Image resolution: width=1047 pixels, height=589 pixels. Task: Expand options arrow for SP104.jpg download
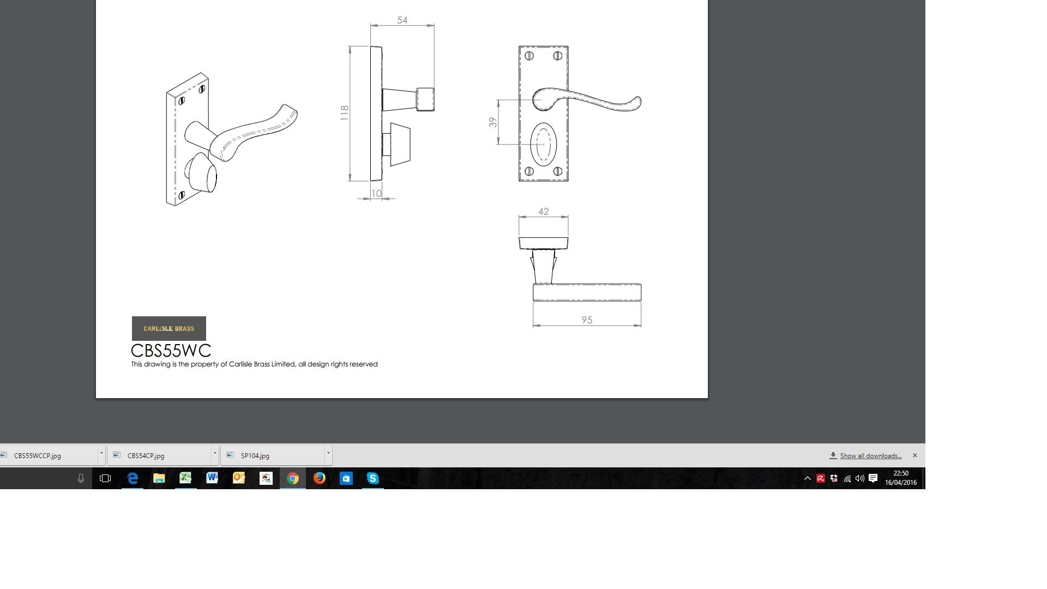click(x=328, y=453)
